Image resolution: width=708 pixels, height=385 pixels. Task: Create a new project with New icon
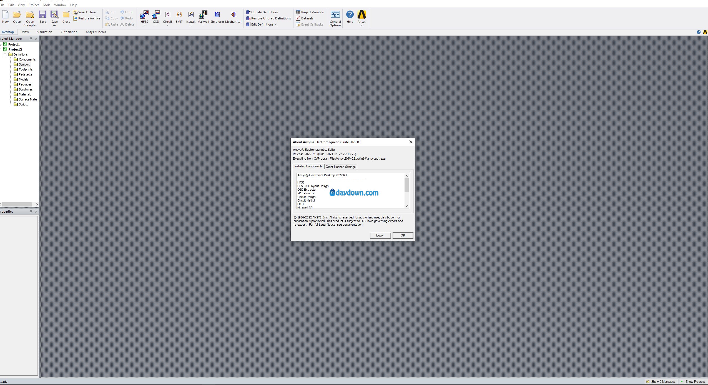[x=5, y=17]
